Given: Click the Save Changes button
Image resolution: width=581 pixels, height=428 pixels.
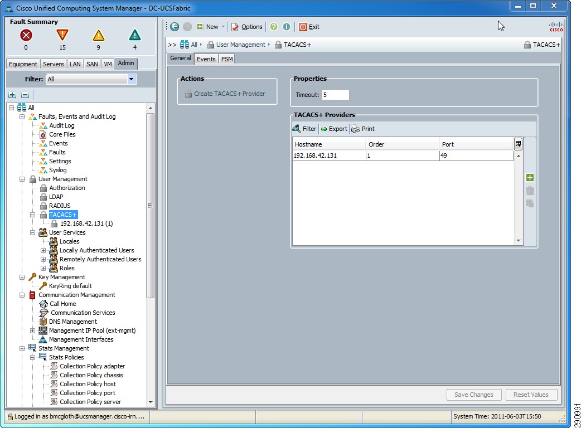Looking at the screenshot, I should click(474, 395).
